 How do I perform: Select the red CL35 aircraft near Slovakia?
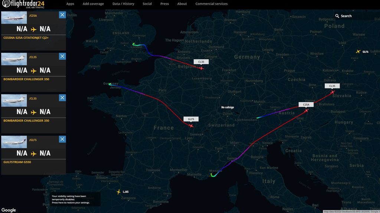332,92
